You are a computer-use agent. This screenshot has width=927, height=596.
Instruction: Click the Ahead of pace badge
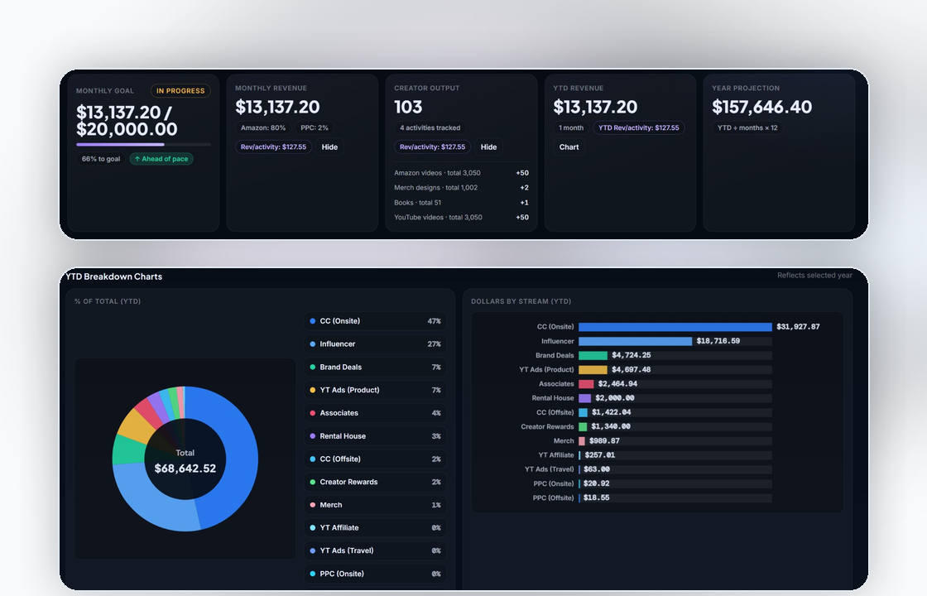tap(161, 159)
